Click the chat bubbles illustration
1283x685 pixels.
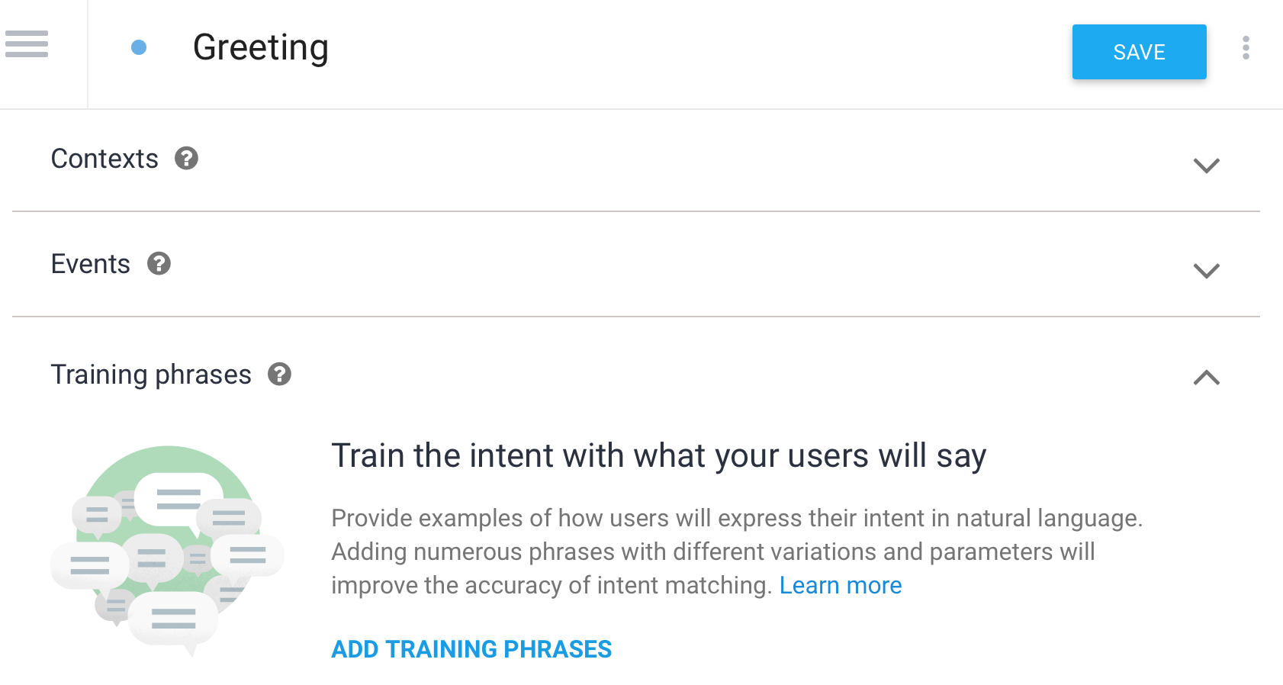coord(167,551)
